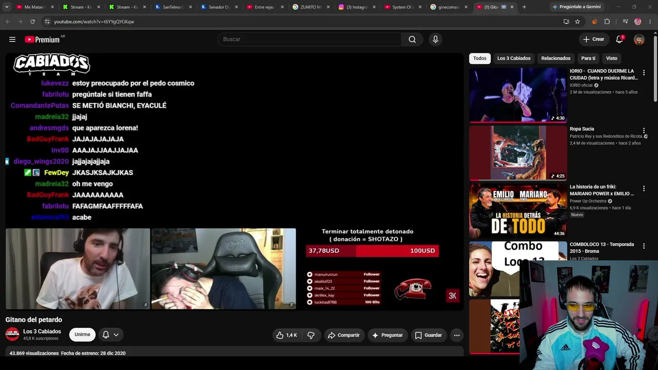Viewport: 658px width, 370px height.
Task: Open a new browser tab
Action: [x=524, y=7]
